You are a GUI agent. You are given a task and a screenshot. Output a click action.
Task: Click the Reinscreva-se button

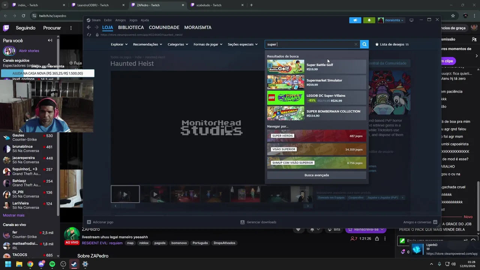pos(366,229)
